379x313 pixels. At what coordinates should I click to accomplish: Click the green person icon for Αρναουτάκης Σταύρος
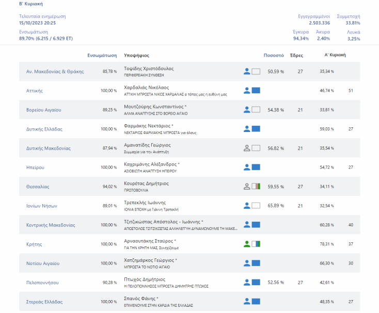click(x=247, y=244)
